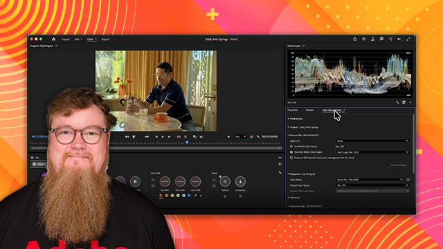Image resolution: width=443 pixels, height=249 pixels.
Task: Open the Color workspace dropdown arrow
Action: pos(96,39)
